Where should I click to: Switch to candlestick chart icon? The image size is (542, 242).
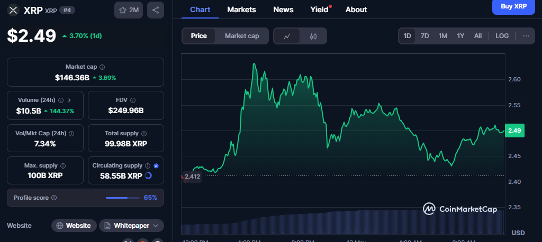313,36
